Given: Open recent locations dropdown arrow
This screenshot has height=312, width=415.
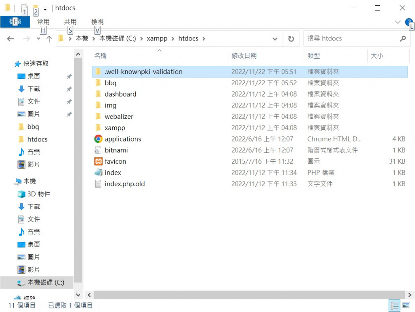Looking at the screenshot, I should [x=39, y=39].
